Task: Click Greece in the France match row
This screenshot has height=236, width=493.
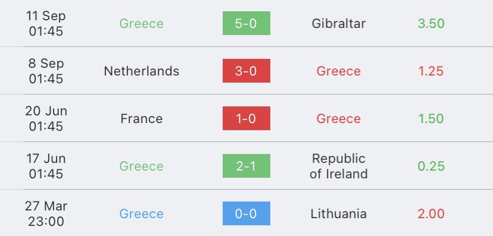Action: click(x=339, y=119)
